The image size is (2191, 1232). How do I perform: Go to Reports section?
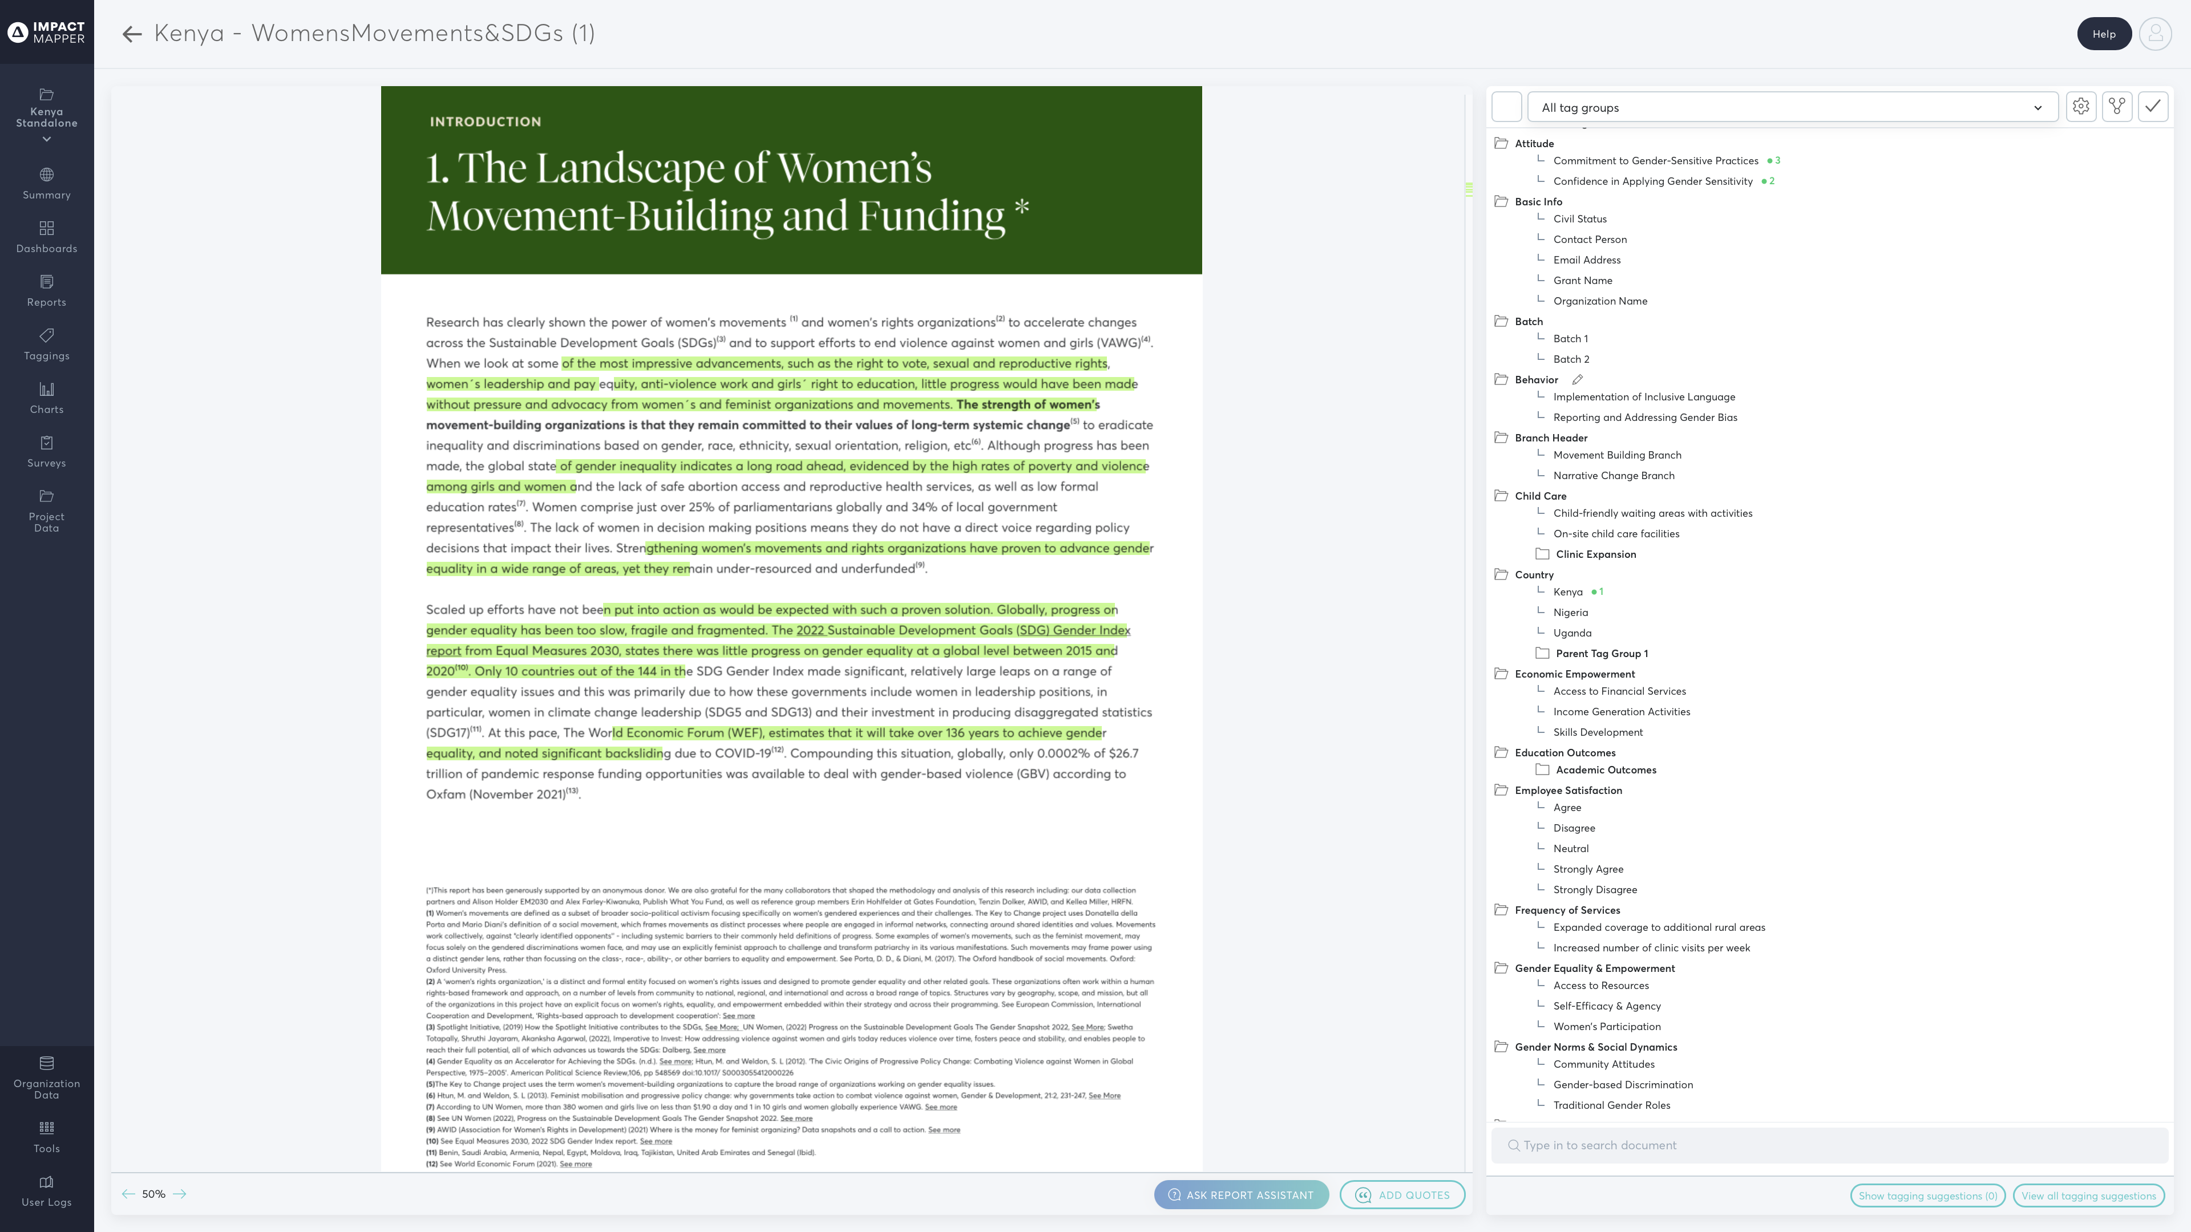pos(47,291)
